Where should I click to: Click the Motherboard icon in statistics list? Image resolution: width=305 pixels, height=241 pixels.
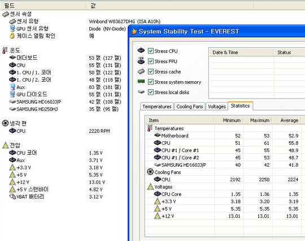click(x=157, y=135)
